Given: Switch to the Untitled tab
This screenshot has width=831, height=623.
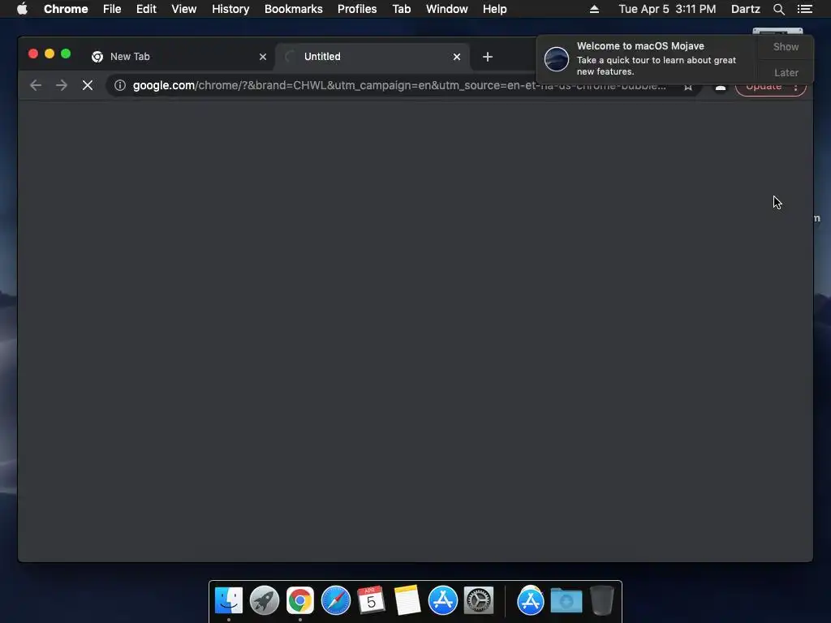Looking at the screenshot, I should [372, 57].
